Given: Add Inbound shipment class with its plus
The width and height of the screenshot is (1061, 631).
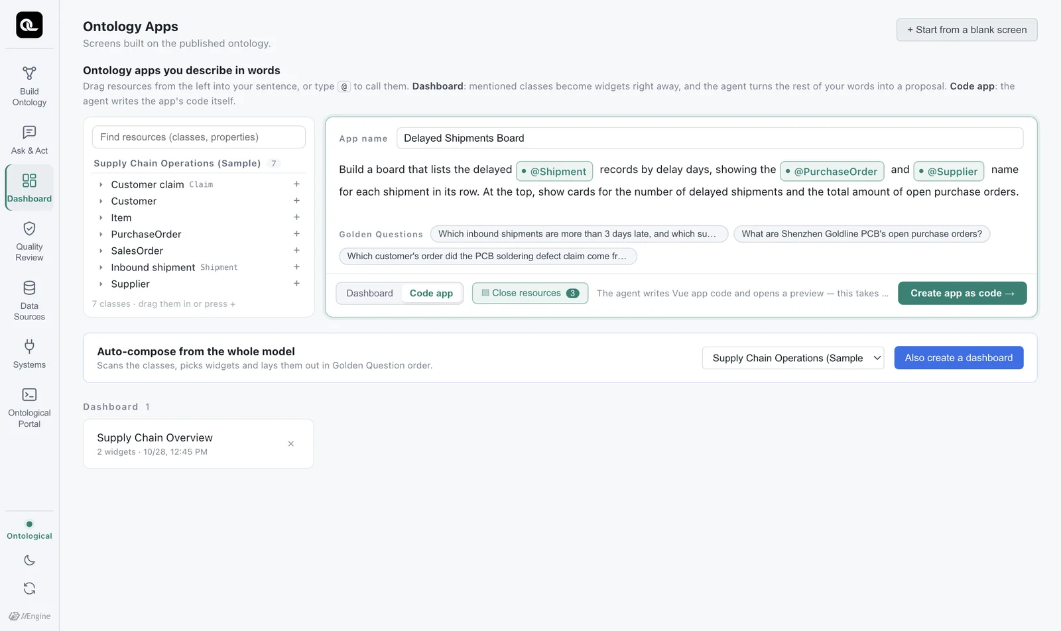Looking at the screenshot, I should [296, 267].
